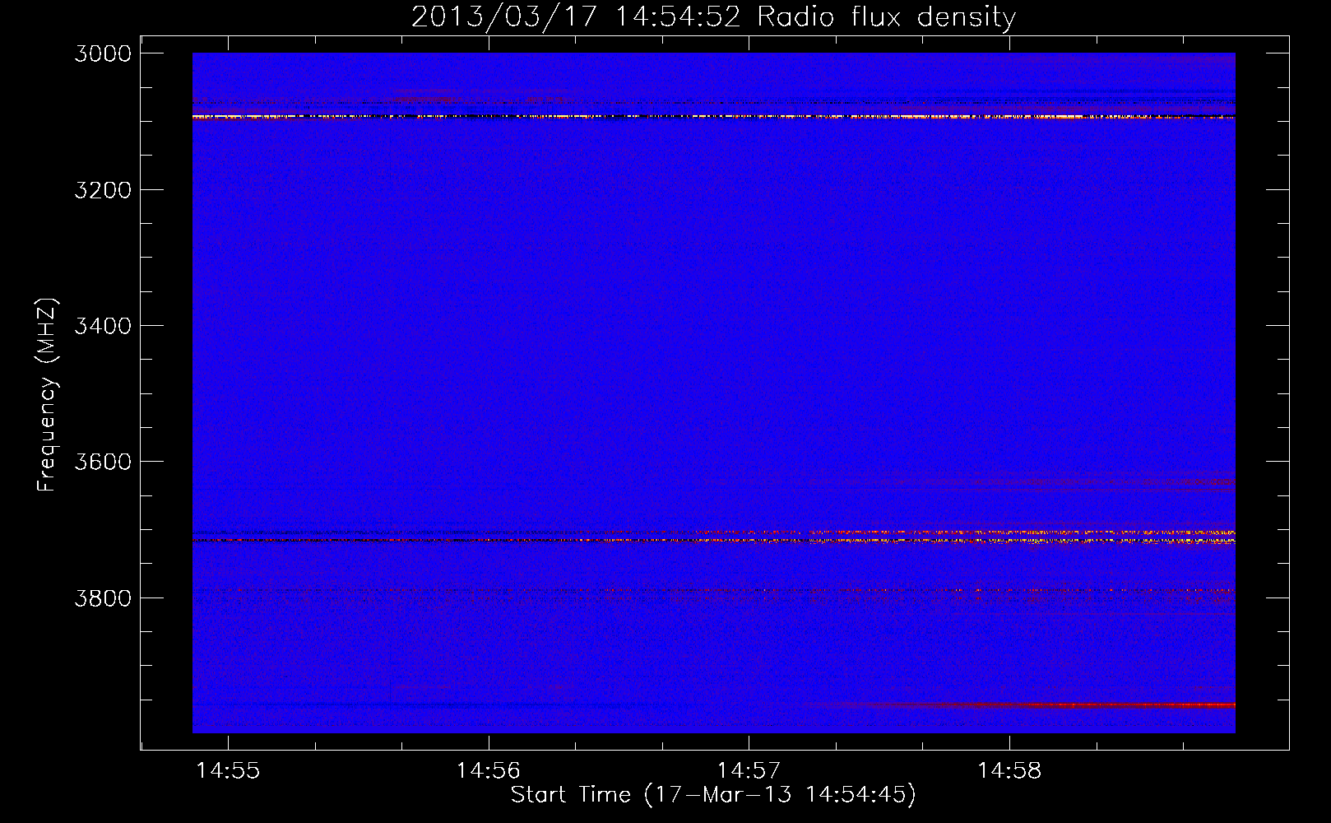
Task: Click the 14:57 time tick label
Action: [749, 771]
